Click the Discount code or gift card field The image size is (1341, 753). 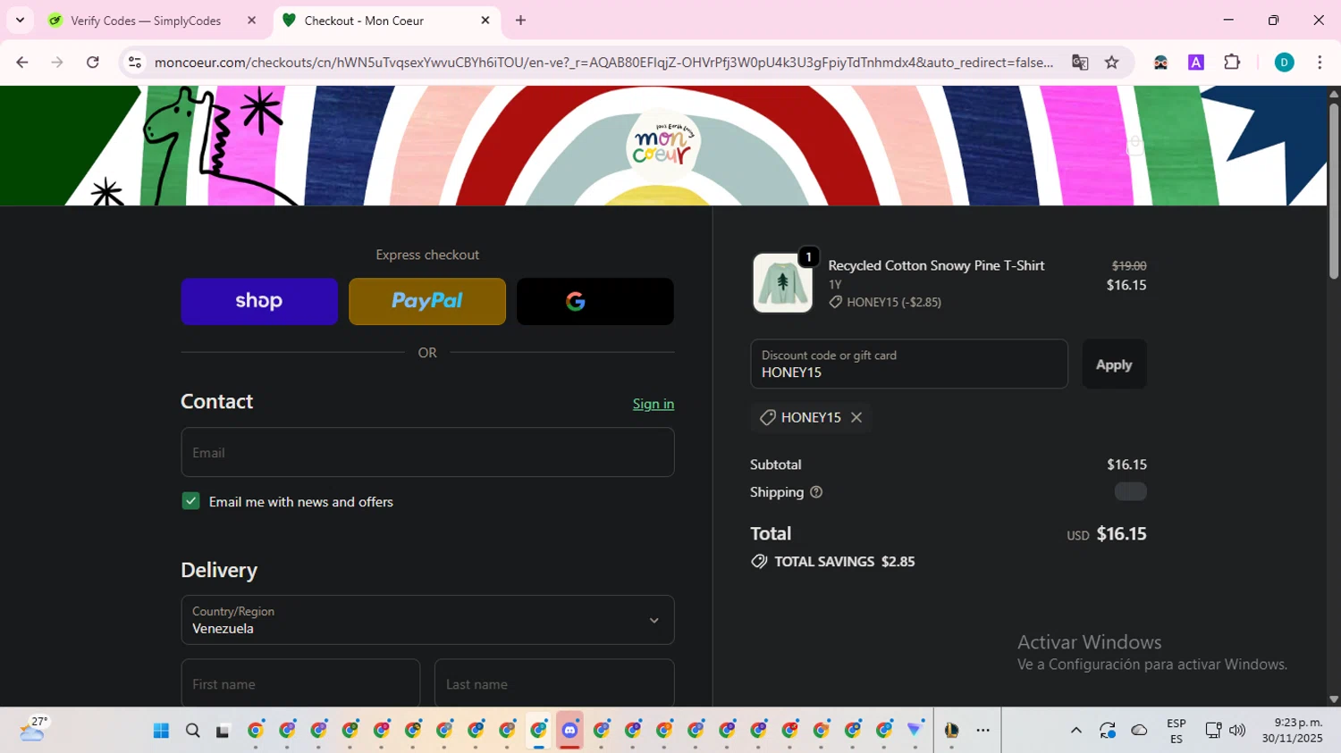(x=909, y=364)
